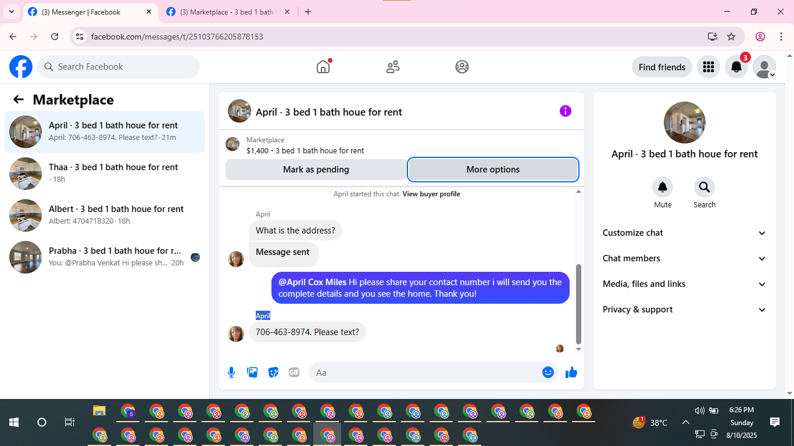Focus the Search Facebook field
This screenshot has height=446, width=794.
(x=119, y=67)
